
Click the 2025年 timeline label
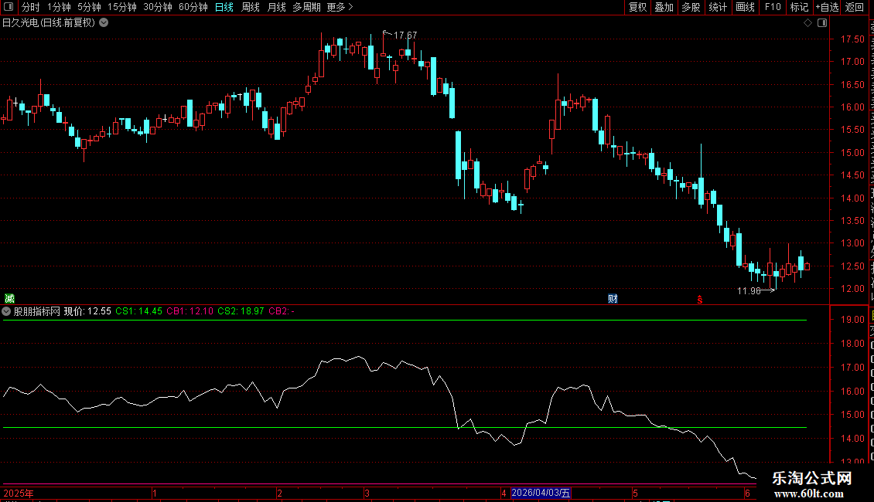(x=19, y=493)
